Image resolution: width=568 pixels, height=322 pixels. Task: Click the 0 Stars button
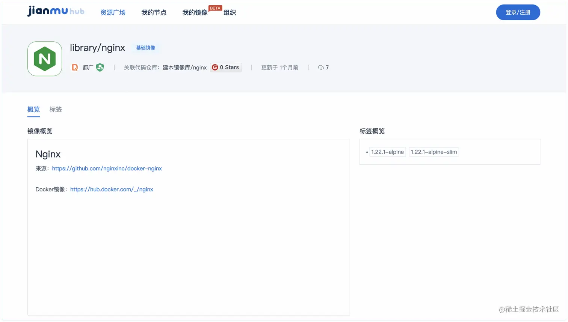(x=226, y=68)
